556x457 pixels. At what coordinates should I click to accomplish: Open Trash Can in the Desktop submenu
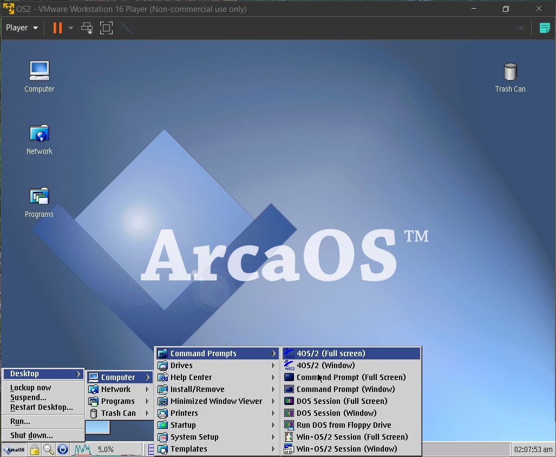pos(120,413)
